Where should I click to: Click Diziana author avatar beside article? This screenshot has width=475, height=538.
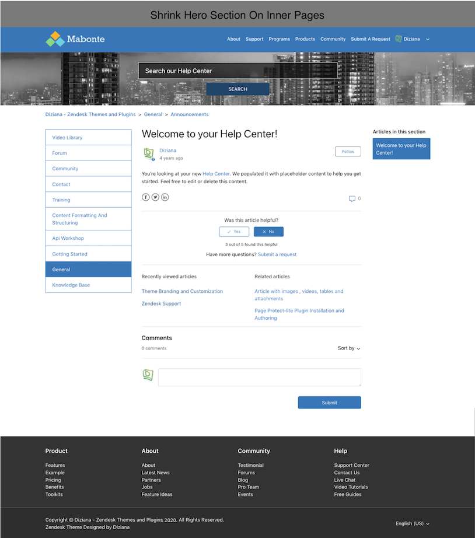(149, 153)
